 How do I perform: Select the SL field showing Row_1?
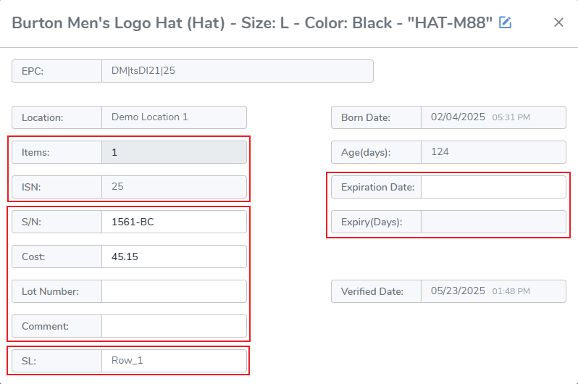(174, 361)
